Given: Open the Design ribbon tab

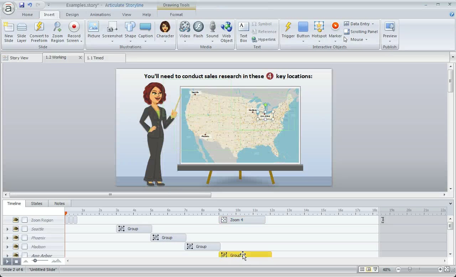Looking at the screenshot, I should 72,15.
